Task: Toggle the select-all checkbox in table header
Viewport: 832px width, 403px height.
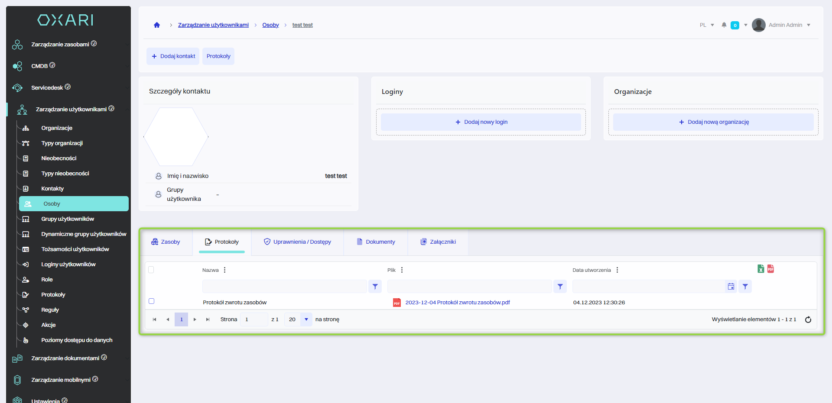Action: click(151, 270)
